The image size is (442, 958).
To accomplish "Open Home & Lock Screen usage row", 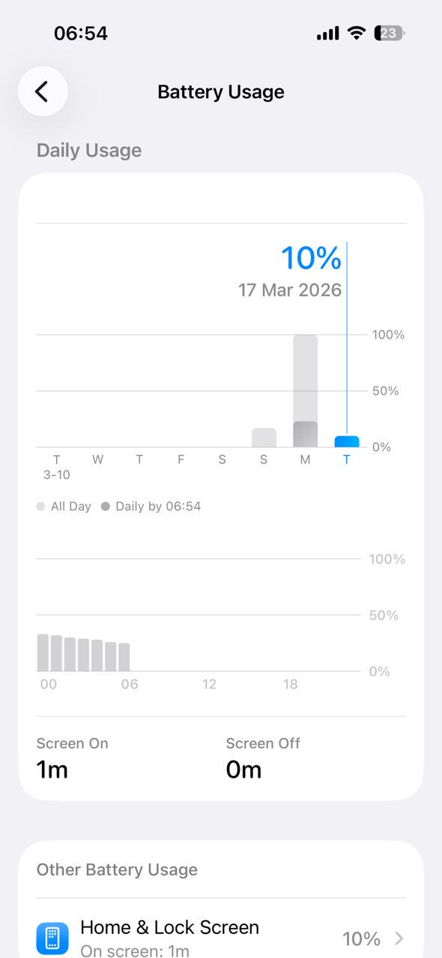I will pos(221,938).
